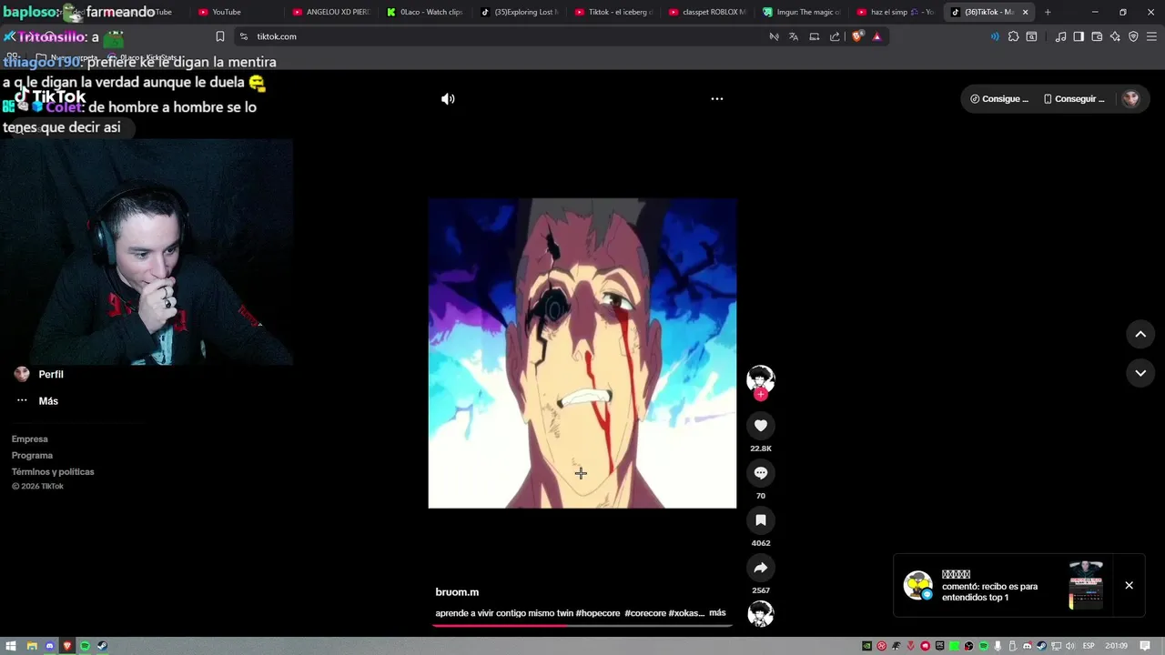
Task: Click the #hopecore hashtag
Action: pos(598,613)
